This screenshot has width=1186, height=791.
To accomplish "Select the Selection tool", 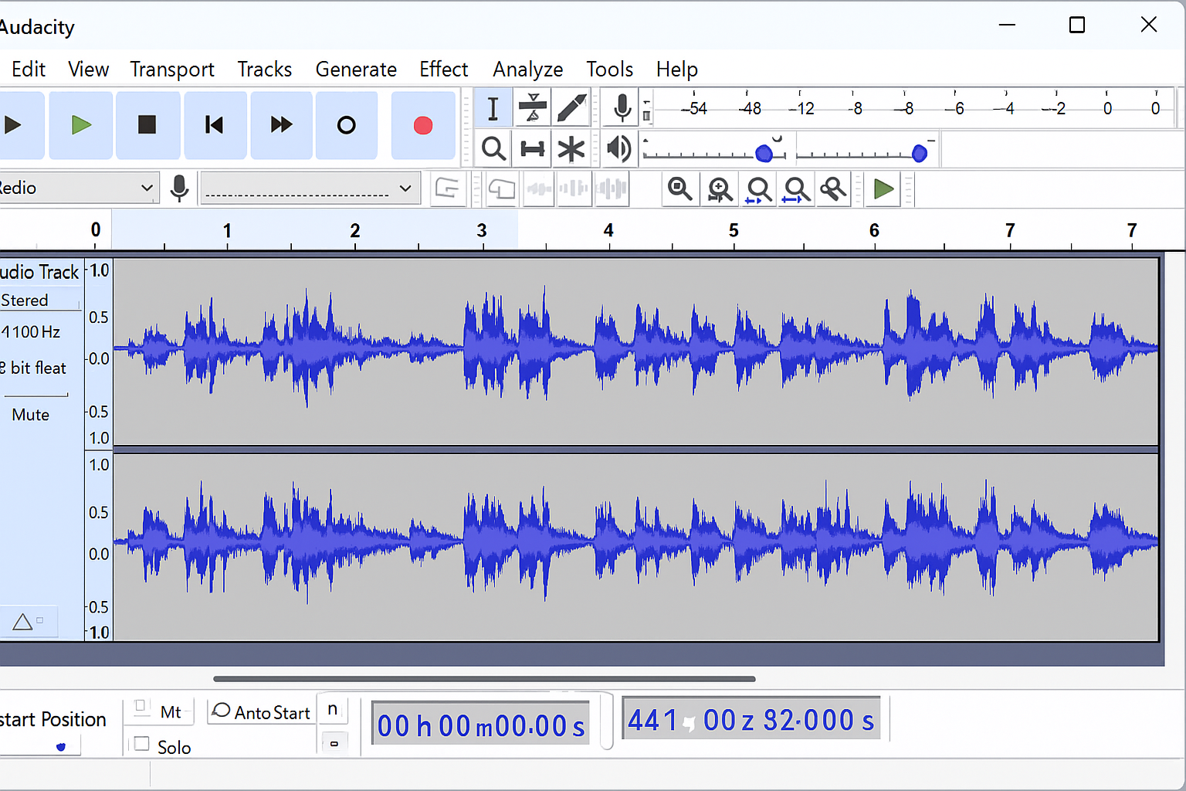I will click(493, 108).
